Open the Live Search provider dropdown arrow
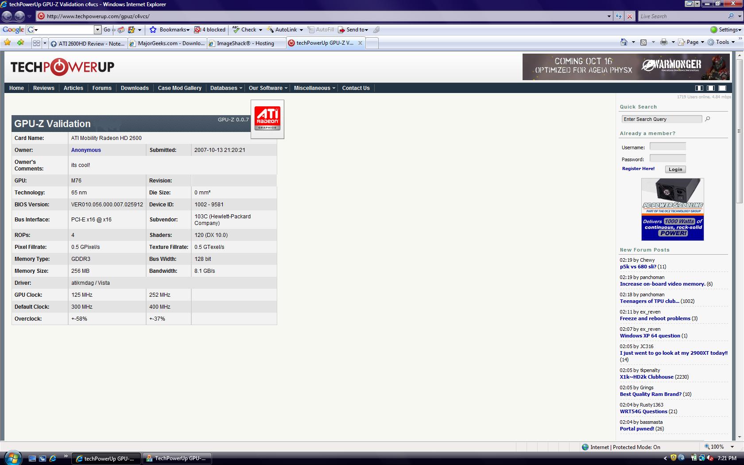 739,16
